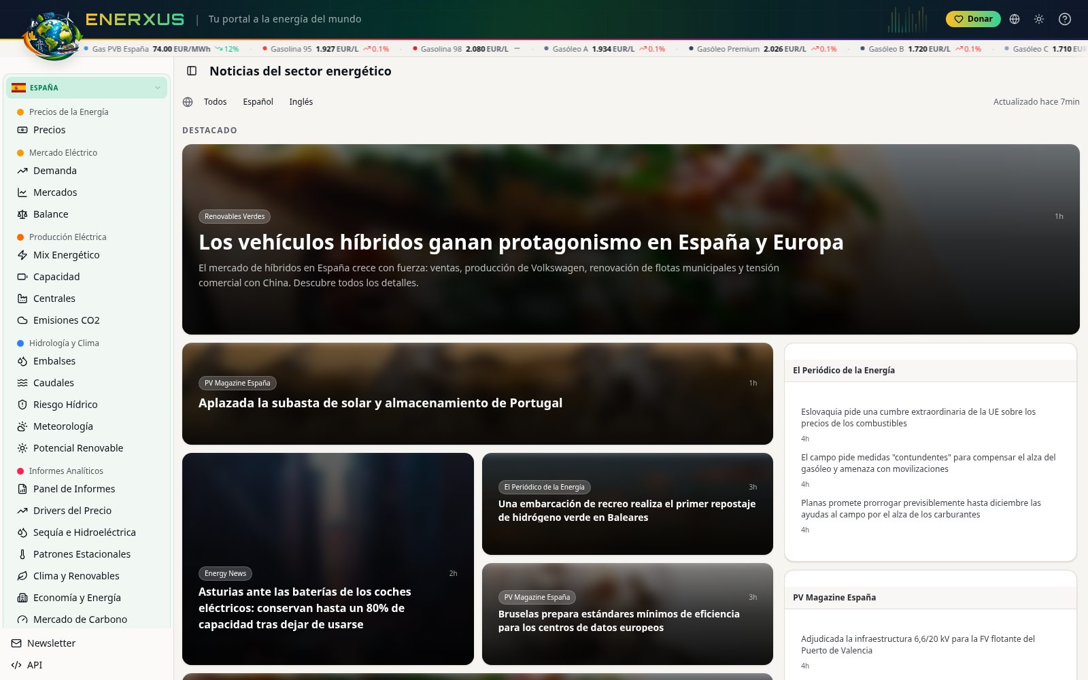Screen dimensions: 1088x680
Task: Toggle light/dark theme sun icon
Action: tap(1039, 19)
